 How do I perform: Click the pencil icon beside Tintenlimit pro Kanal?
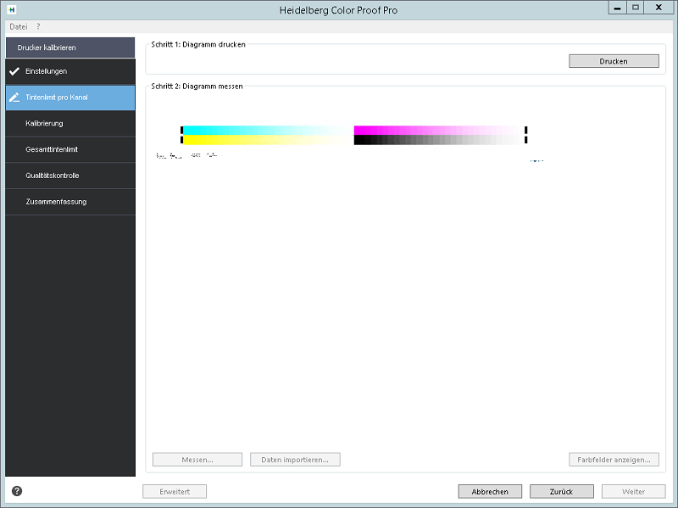14,98
